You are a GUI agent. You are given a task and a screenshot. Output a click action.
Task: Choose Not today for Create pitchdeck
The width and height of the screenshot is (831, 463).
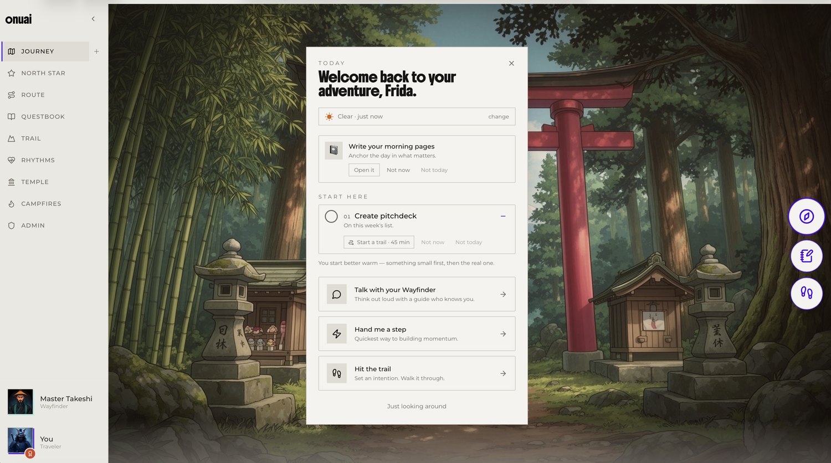tap(469, 242)
